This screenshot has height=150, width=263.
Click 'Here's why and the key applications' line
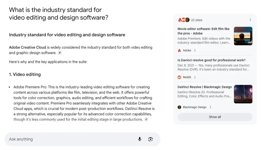[x=48, y=62]
